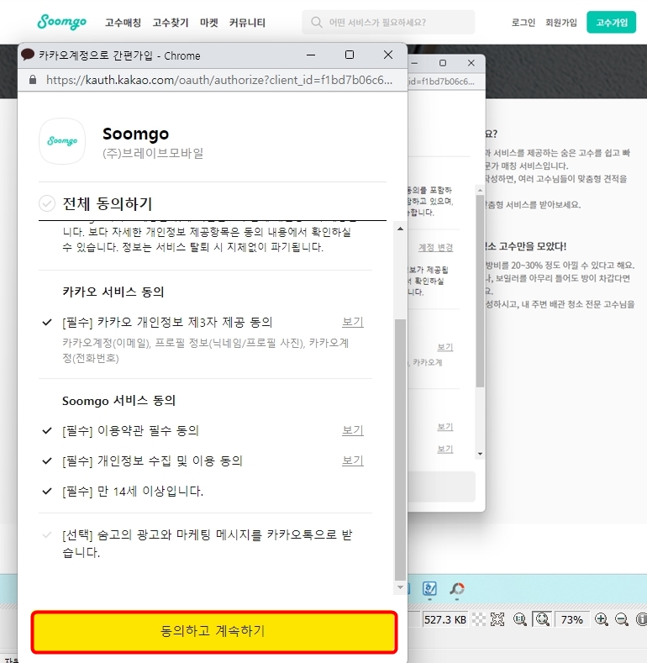Click the magnifier icon in the search bar
The image size is (647, 663).
click(x=316, y=22)
